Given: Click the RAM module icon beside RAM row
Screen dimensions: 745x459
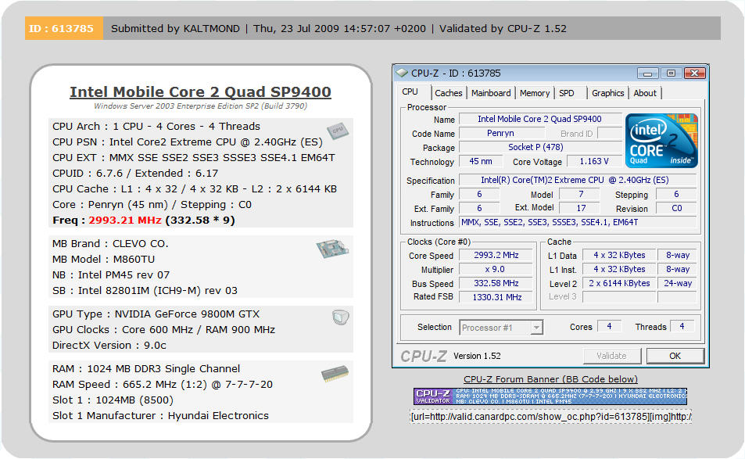Looking at the screenshot, I should (x=335, y=374).
